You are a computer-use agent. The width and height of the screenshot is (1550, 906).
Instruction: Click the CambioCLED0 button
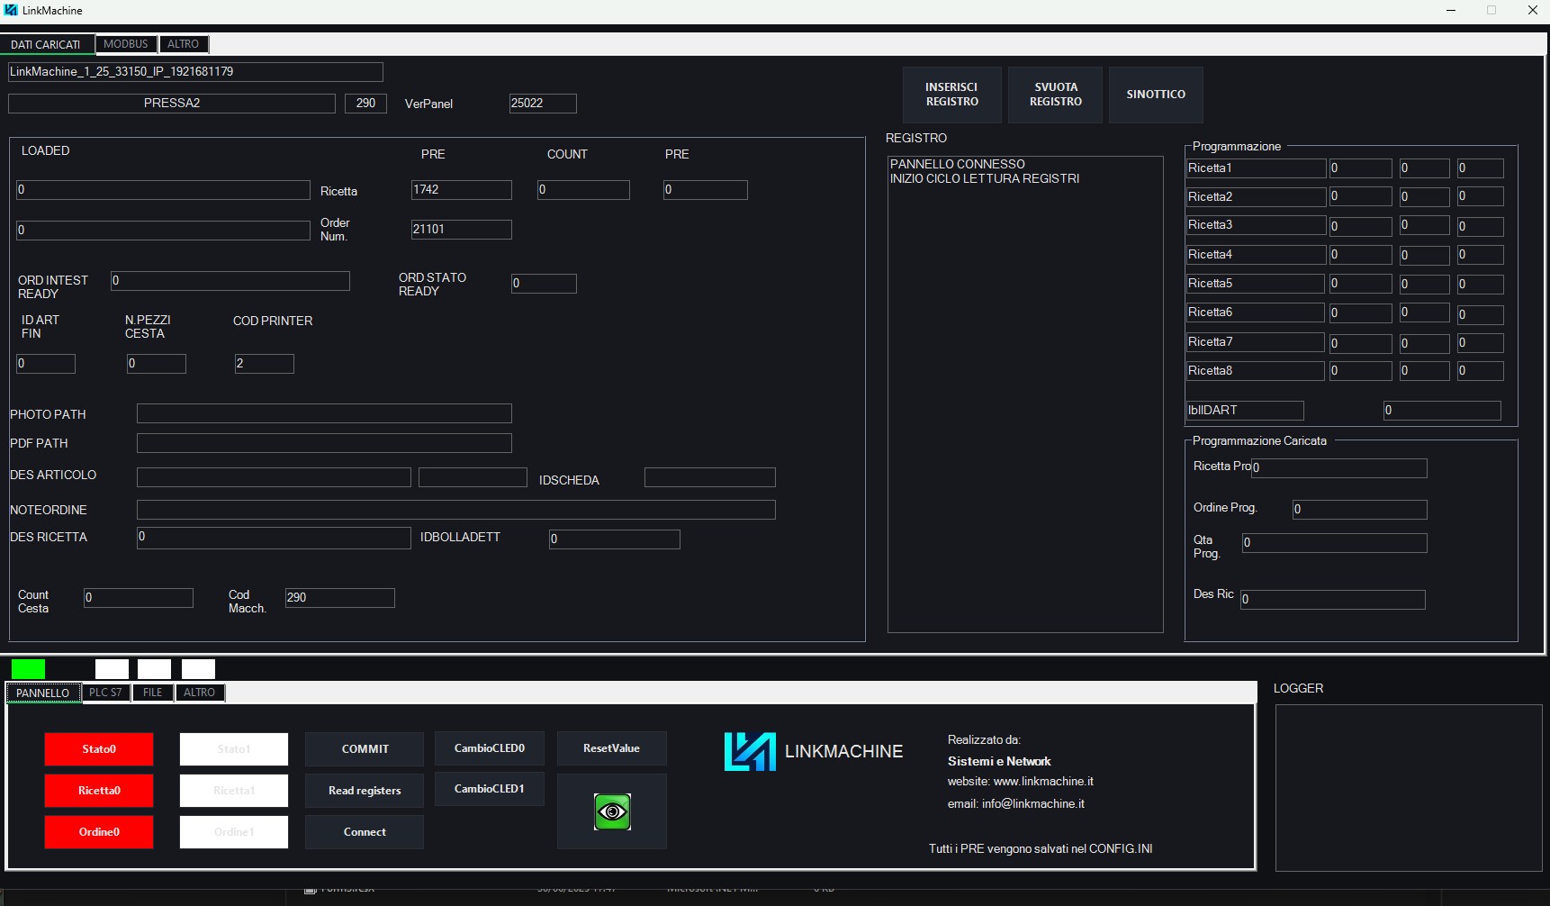(489, 748)
